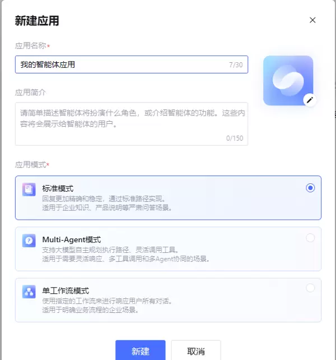Choose the Multi-Agent模式 title text

pos(72,239)
